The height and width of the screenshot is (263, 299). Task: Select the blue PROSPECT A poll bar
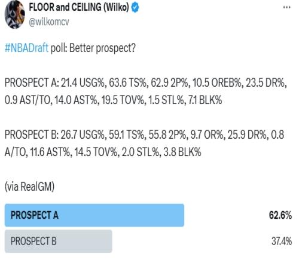(94, 215)
